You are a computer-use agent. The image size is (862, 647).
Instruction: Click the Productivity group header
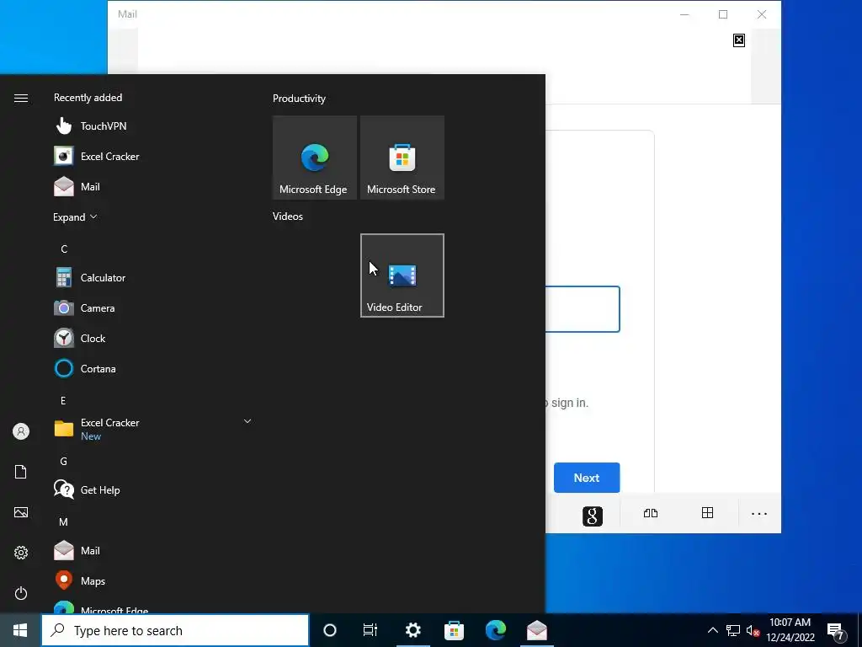(299, 99)
